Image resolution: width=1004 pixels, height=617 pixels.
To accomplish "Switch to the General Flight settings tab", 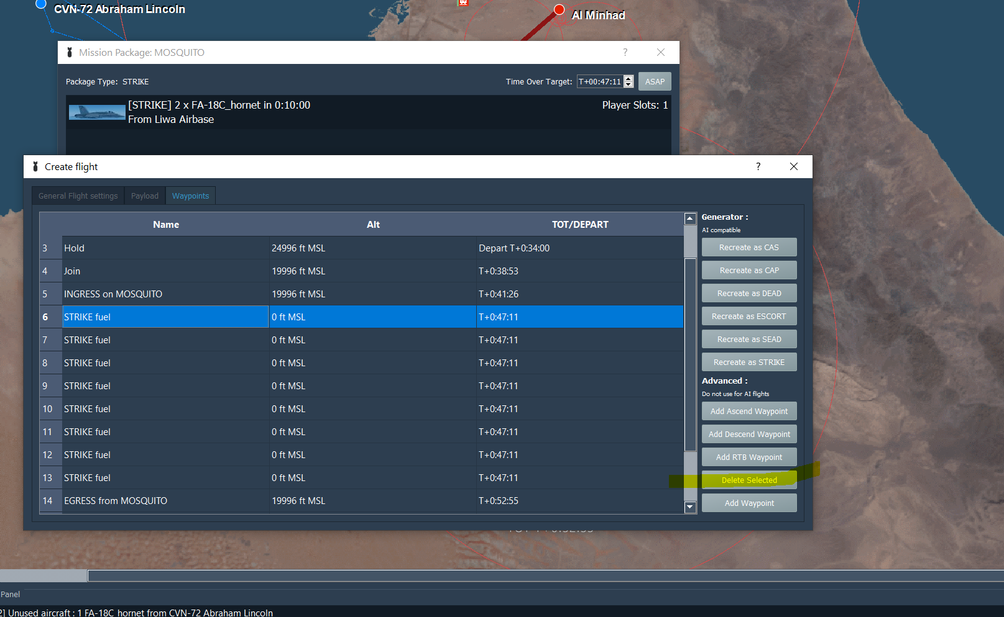I will [77, 196].
